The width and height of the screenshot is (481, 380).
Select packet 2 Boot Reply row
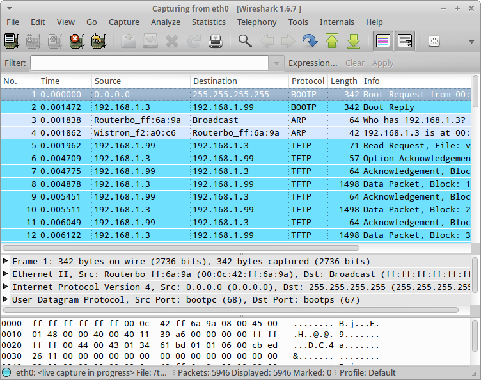click(x=235, y=107)
